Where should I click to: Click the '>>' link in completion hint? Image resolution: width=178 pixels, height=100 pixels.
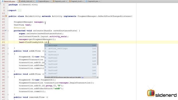coord(83,77)
